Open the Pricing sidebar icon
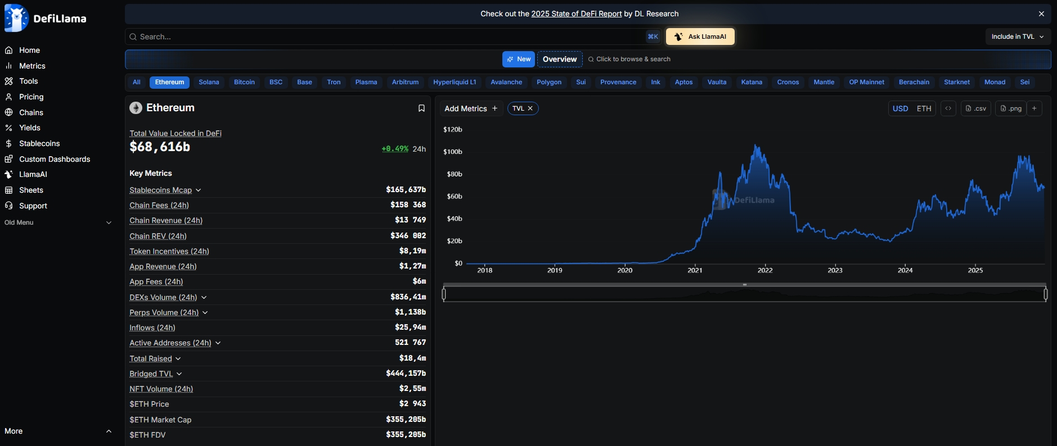 (9, 97)
